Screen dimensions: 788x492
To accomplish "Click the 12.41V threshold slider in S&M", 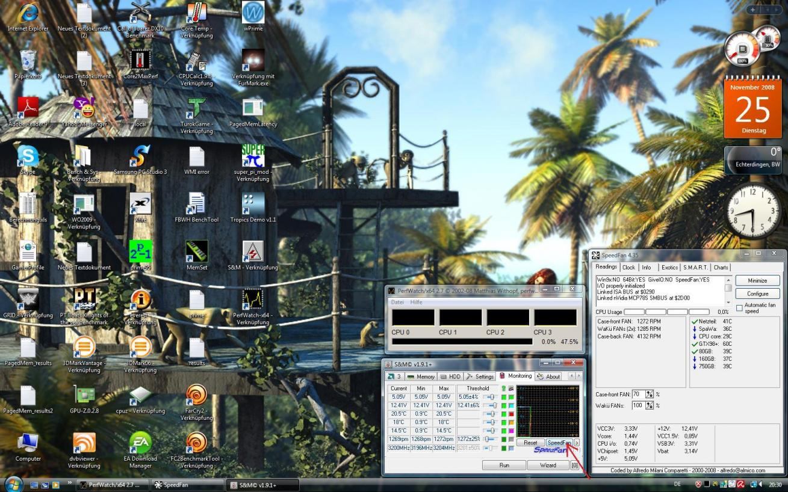I will tap(490, 405).
